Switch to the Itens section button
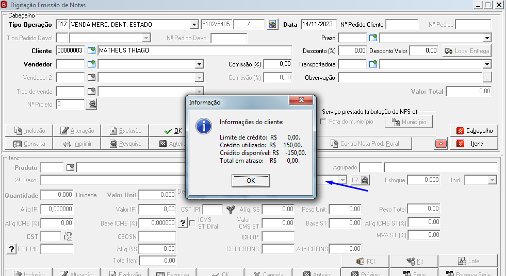Image resolution: width=506 pixels, height=276 pixels. (x=474, y=144)
